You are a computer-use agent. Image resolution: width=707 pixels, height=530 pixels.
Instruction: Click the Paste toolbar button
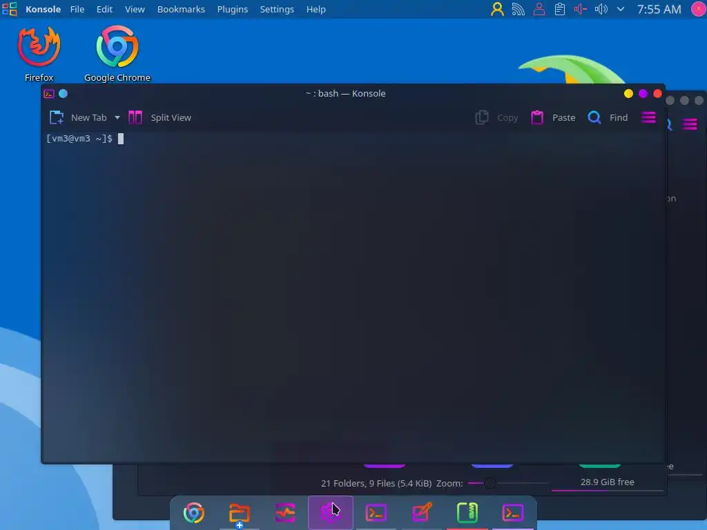click(x=553, y=117)
